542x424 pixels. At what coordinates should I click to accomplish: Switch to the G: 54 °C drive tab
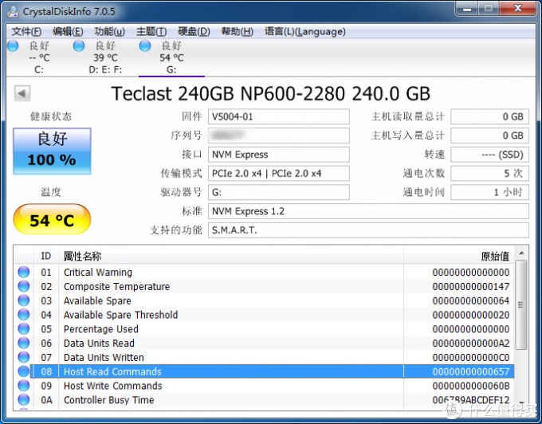(171, 57)
